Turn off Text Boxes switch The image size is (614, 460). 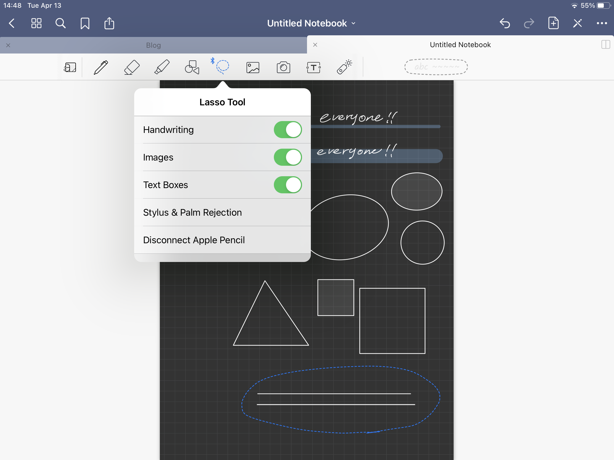(x=288, y=185)
